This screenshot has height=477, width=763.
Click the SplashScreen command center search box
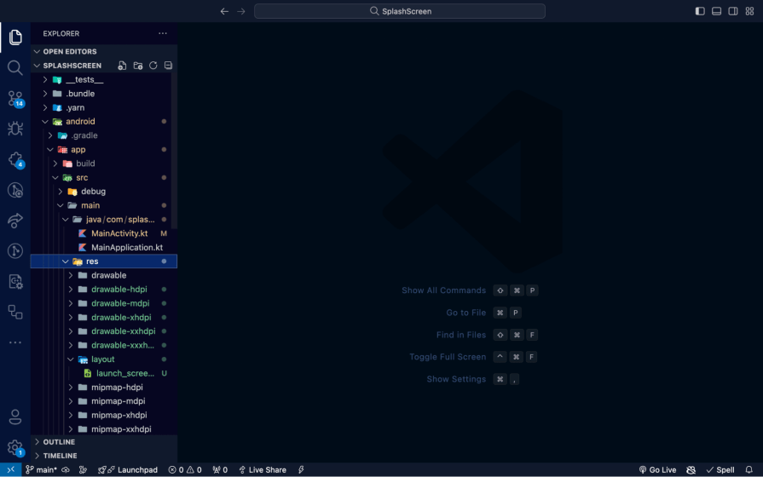coord(400,11)
